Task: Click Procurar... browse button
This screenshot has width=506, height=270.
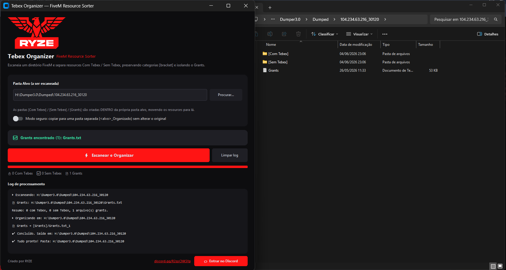Action: (x=226, y=95)
